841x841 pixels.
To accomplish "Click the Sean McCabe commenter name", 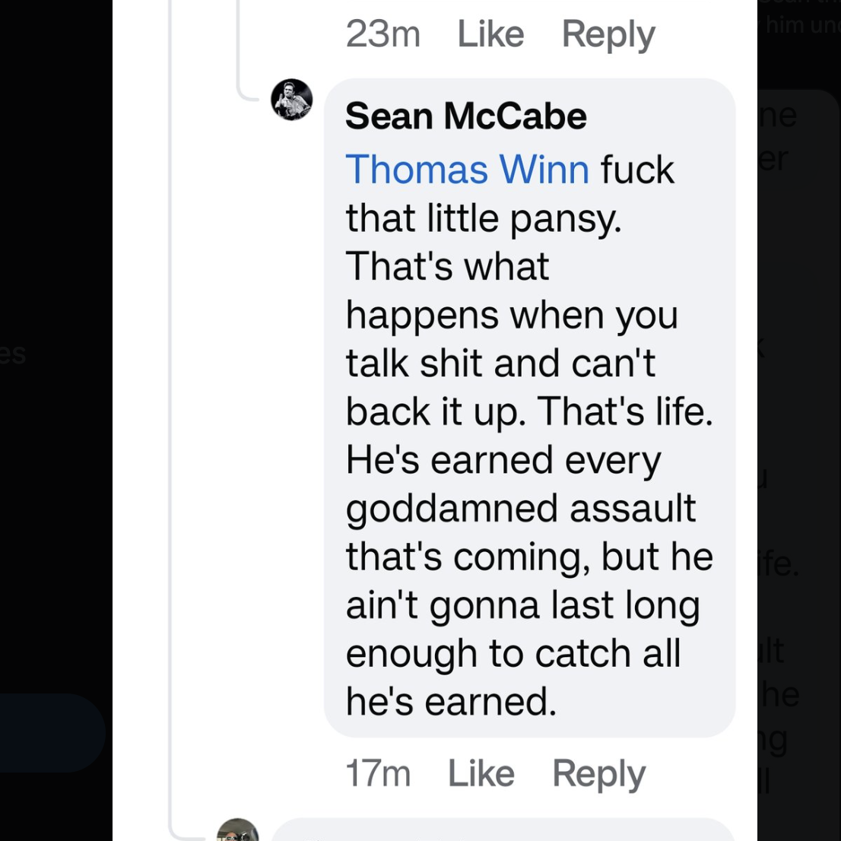I will 465,116.
